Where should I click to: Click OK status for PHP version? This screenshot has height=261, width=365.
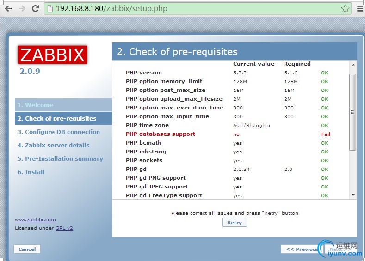pyautogui.click(x=324, y=73)
